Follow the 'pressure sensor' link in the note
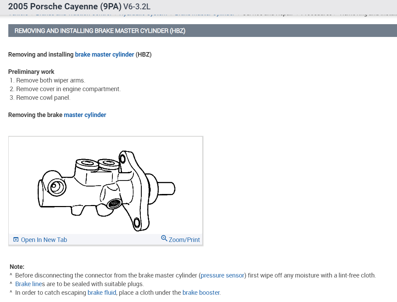This screenshot has width=397, height=302. click(x=223, y=275)
